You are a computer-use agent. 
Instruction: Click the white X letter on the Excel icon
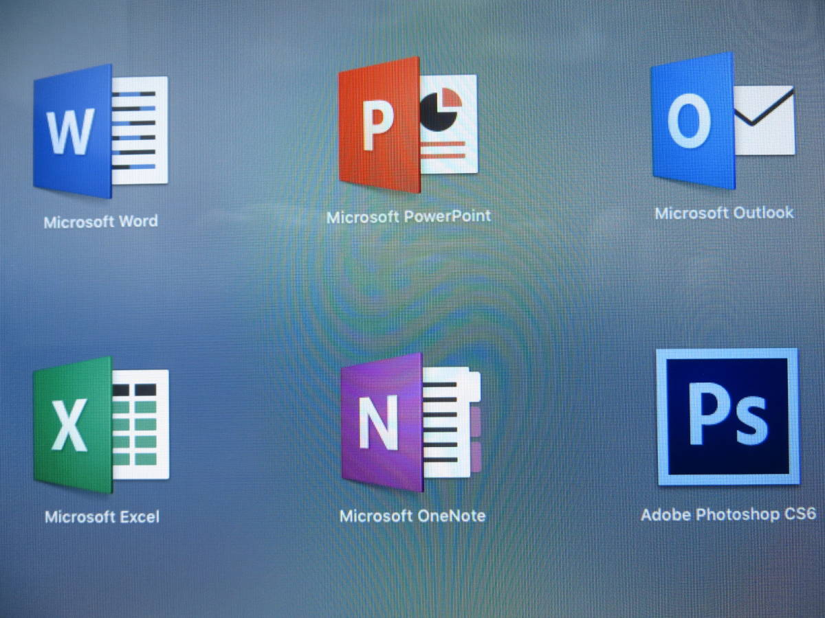point(70,426)
